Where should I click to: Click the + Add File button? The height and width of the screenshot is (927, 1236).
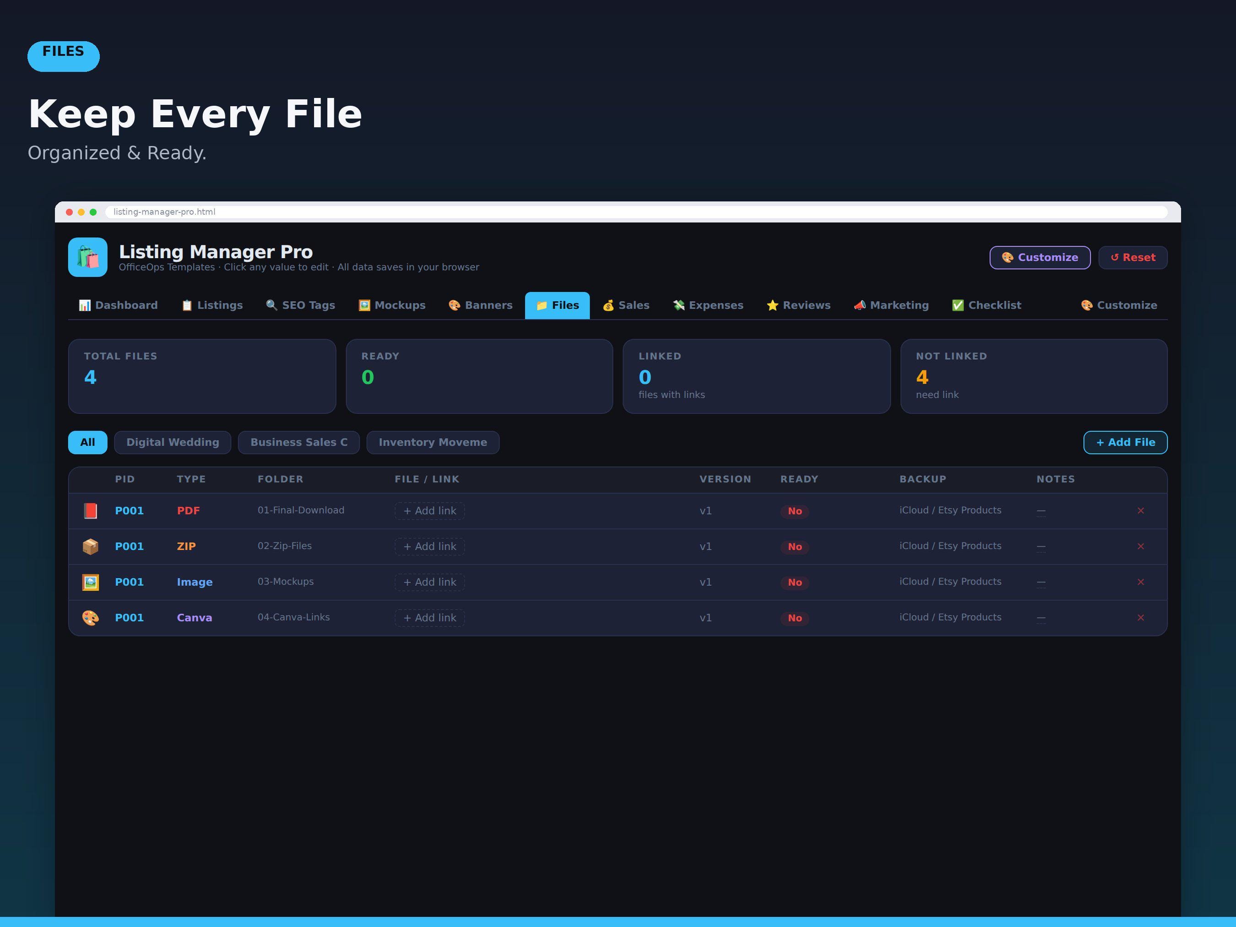pos(1125,443)
